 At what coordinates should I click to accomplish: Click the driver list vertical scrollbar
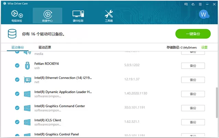click(x=217, y=102)
